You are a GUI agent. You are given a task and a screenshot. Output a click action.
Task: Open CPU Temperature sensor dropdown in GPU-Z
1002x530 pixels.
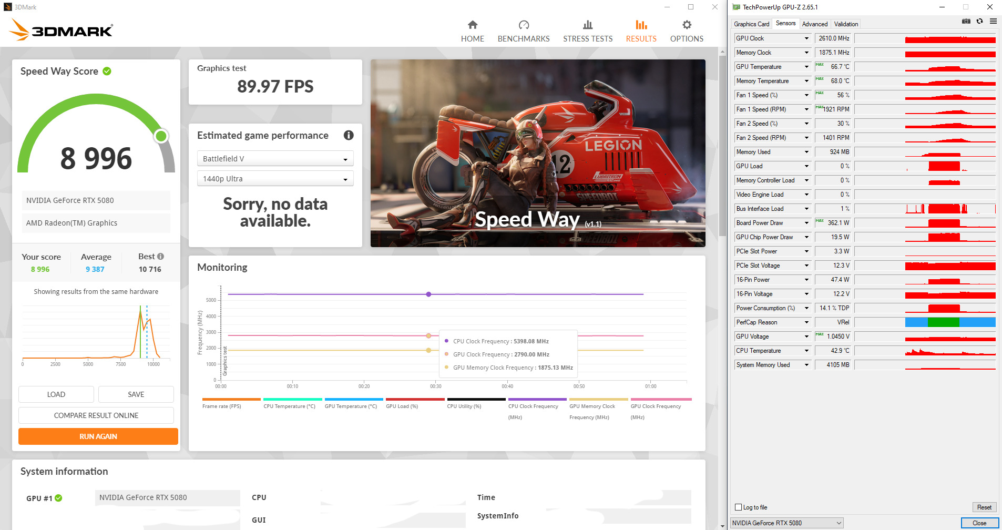pyautogui.click(x=806, y=351)
